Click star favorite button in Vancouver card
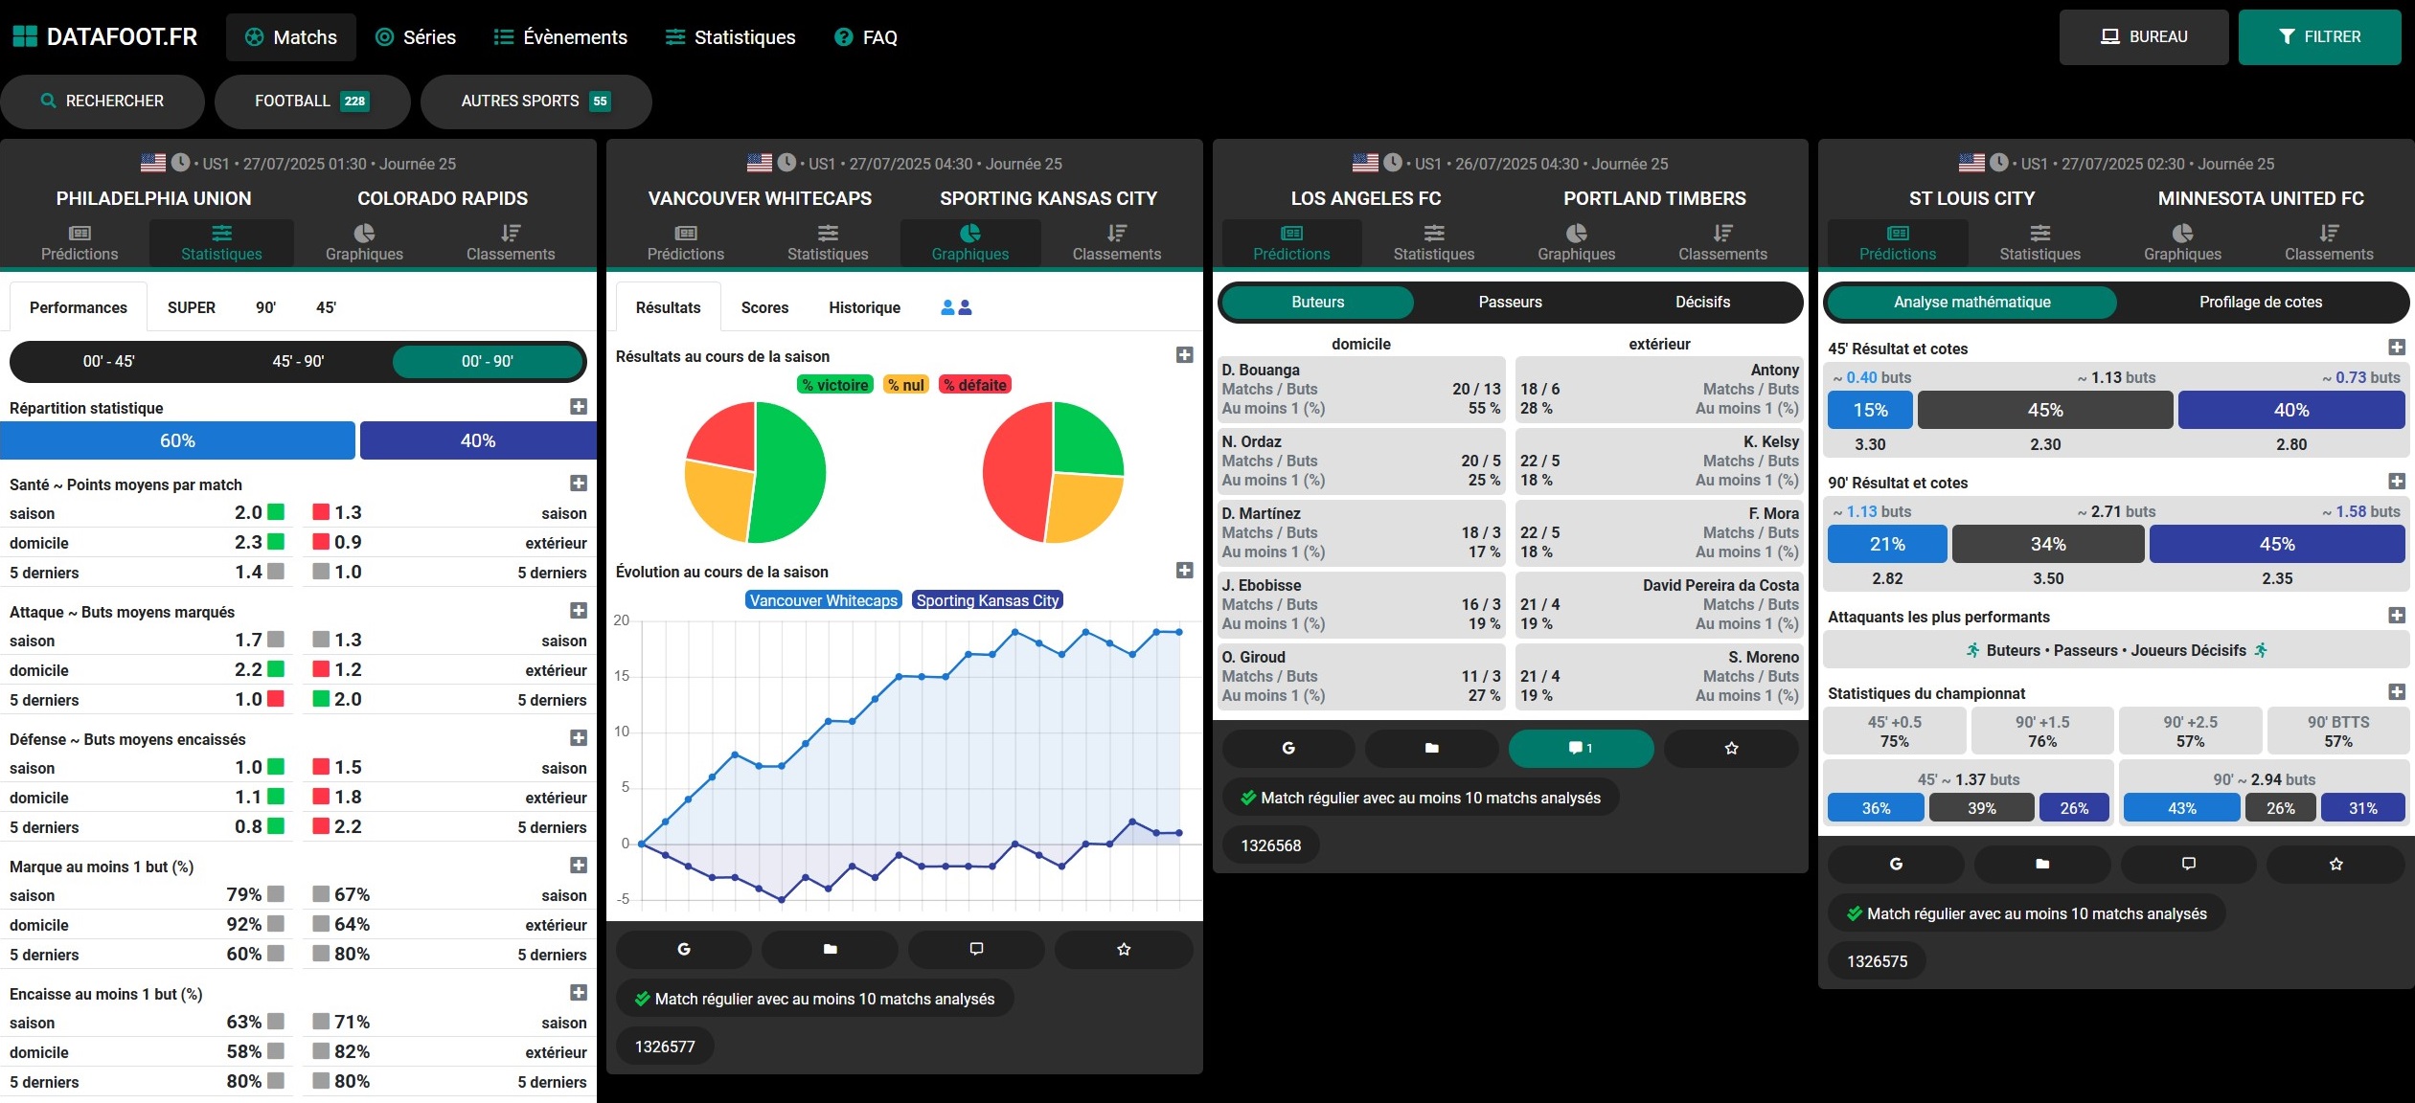The height and width of the screenshot is (1103, 2415). click(1124, 949)
